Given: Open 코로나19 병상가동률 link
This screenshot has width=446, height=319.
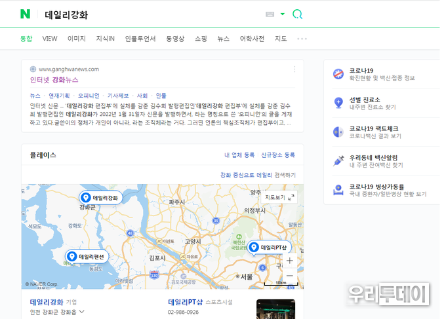Looking at the screenshot, I should point(388,190).
